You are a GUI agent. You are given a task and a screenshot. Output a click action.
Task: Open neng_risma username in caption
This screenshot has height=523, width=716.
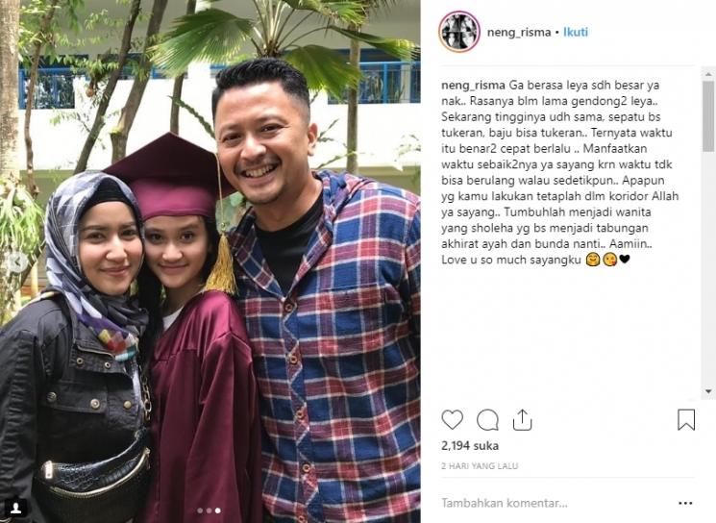[x=473, y=85]
